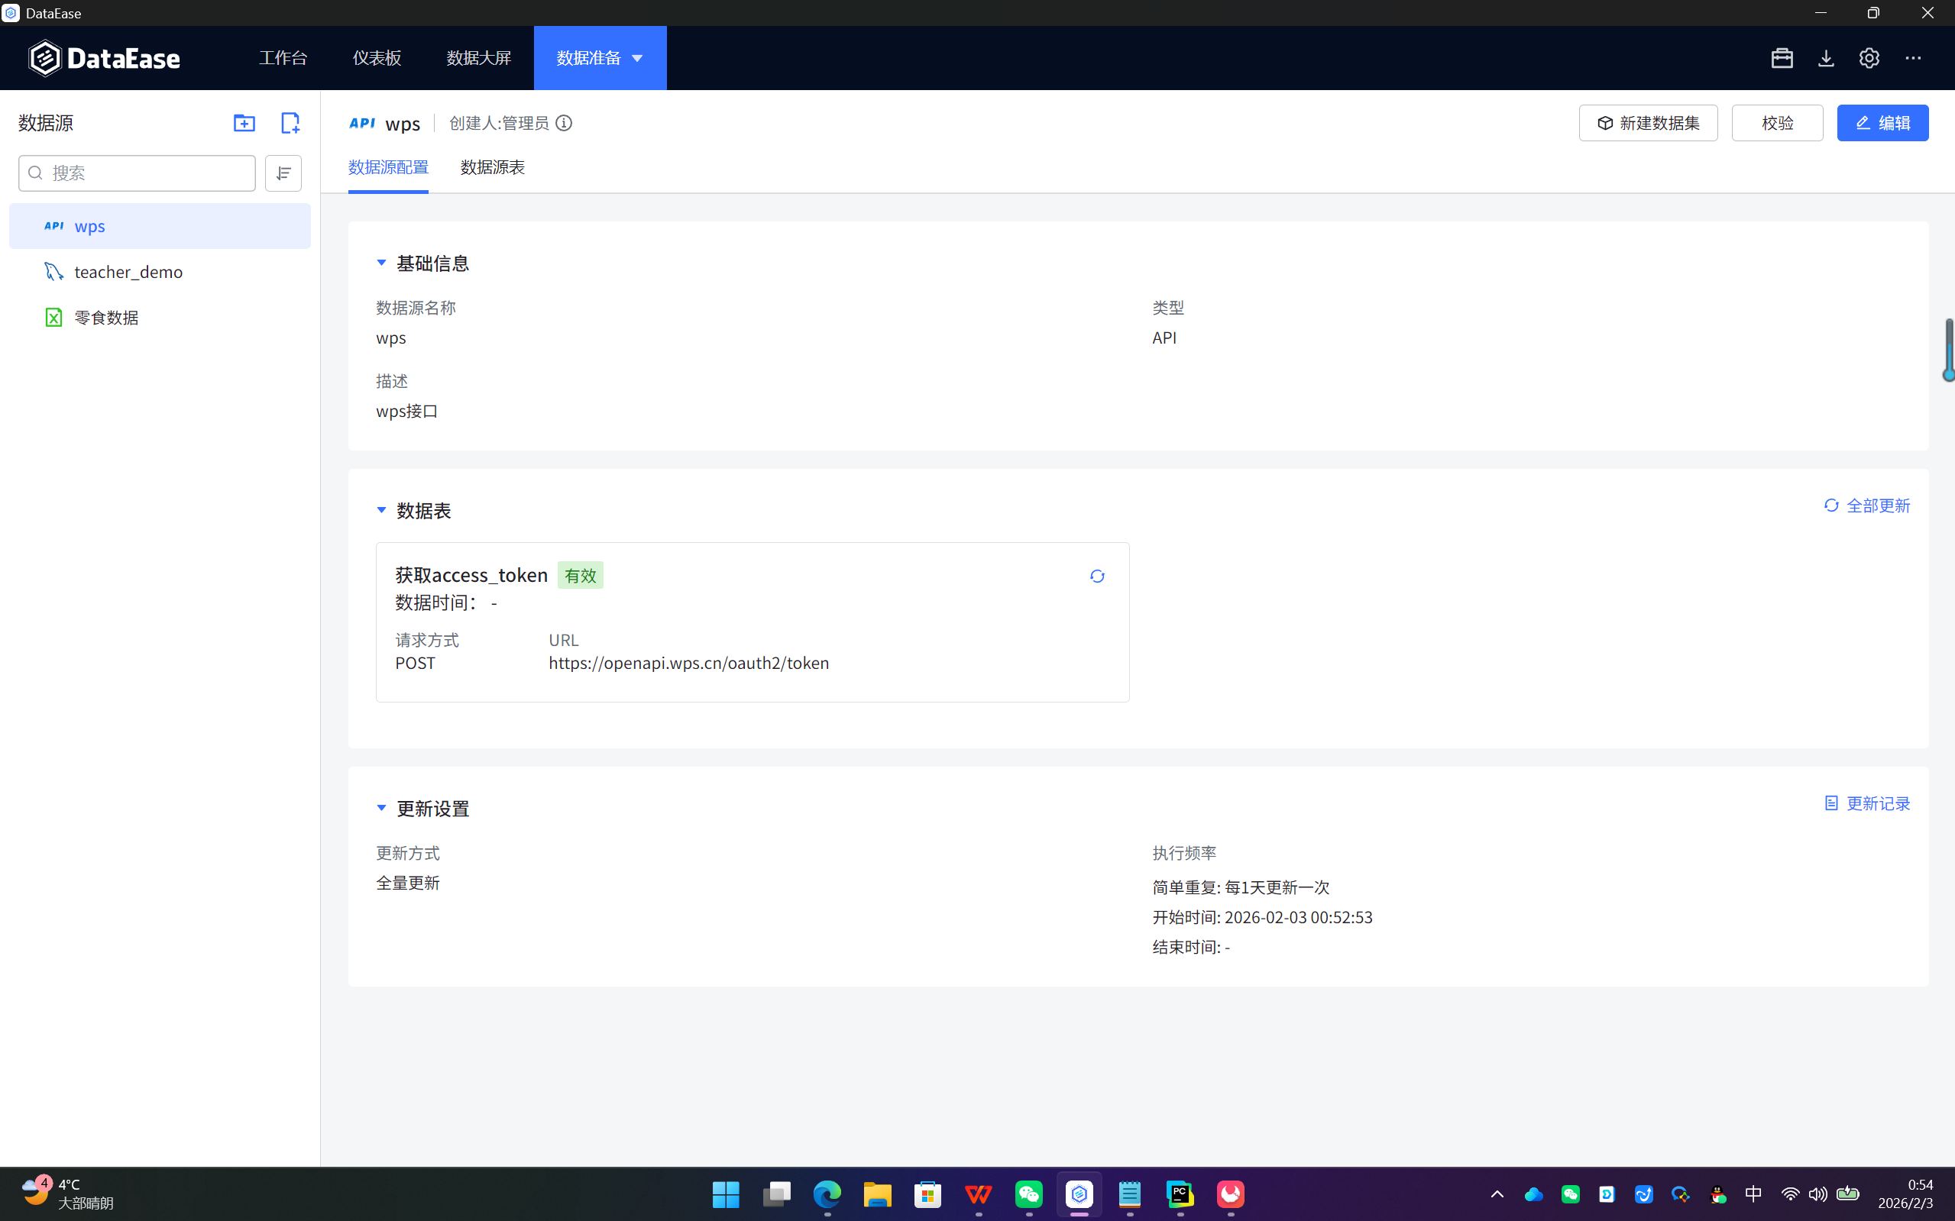1955x1221 pixels.
Task: Open the template market toolbox icon
Action: coord(1782,57)
